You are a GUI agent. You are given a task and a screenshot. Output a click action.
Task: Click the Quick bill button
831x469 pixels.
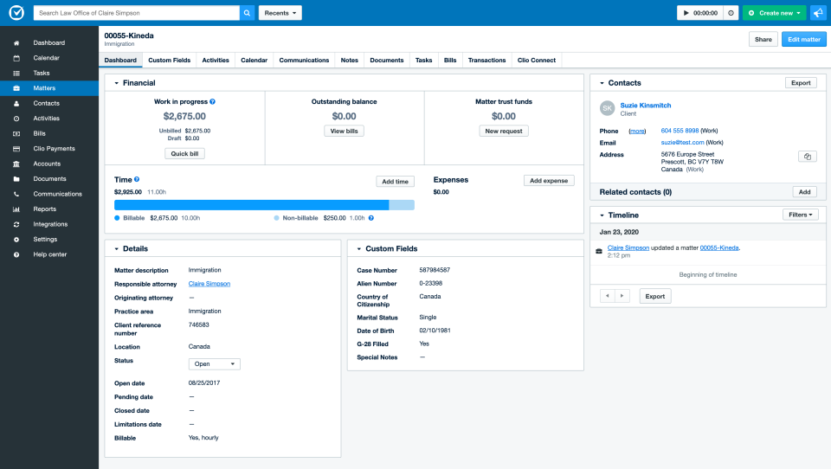(x=184, y=154)
